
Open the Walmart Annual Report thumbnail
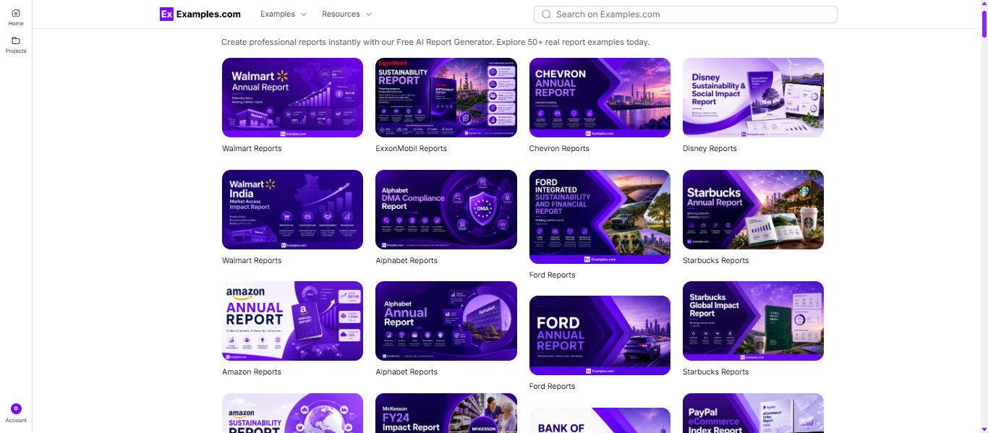(292, 98)
